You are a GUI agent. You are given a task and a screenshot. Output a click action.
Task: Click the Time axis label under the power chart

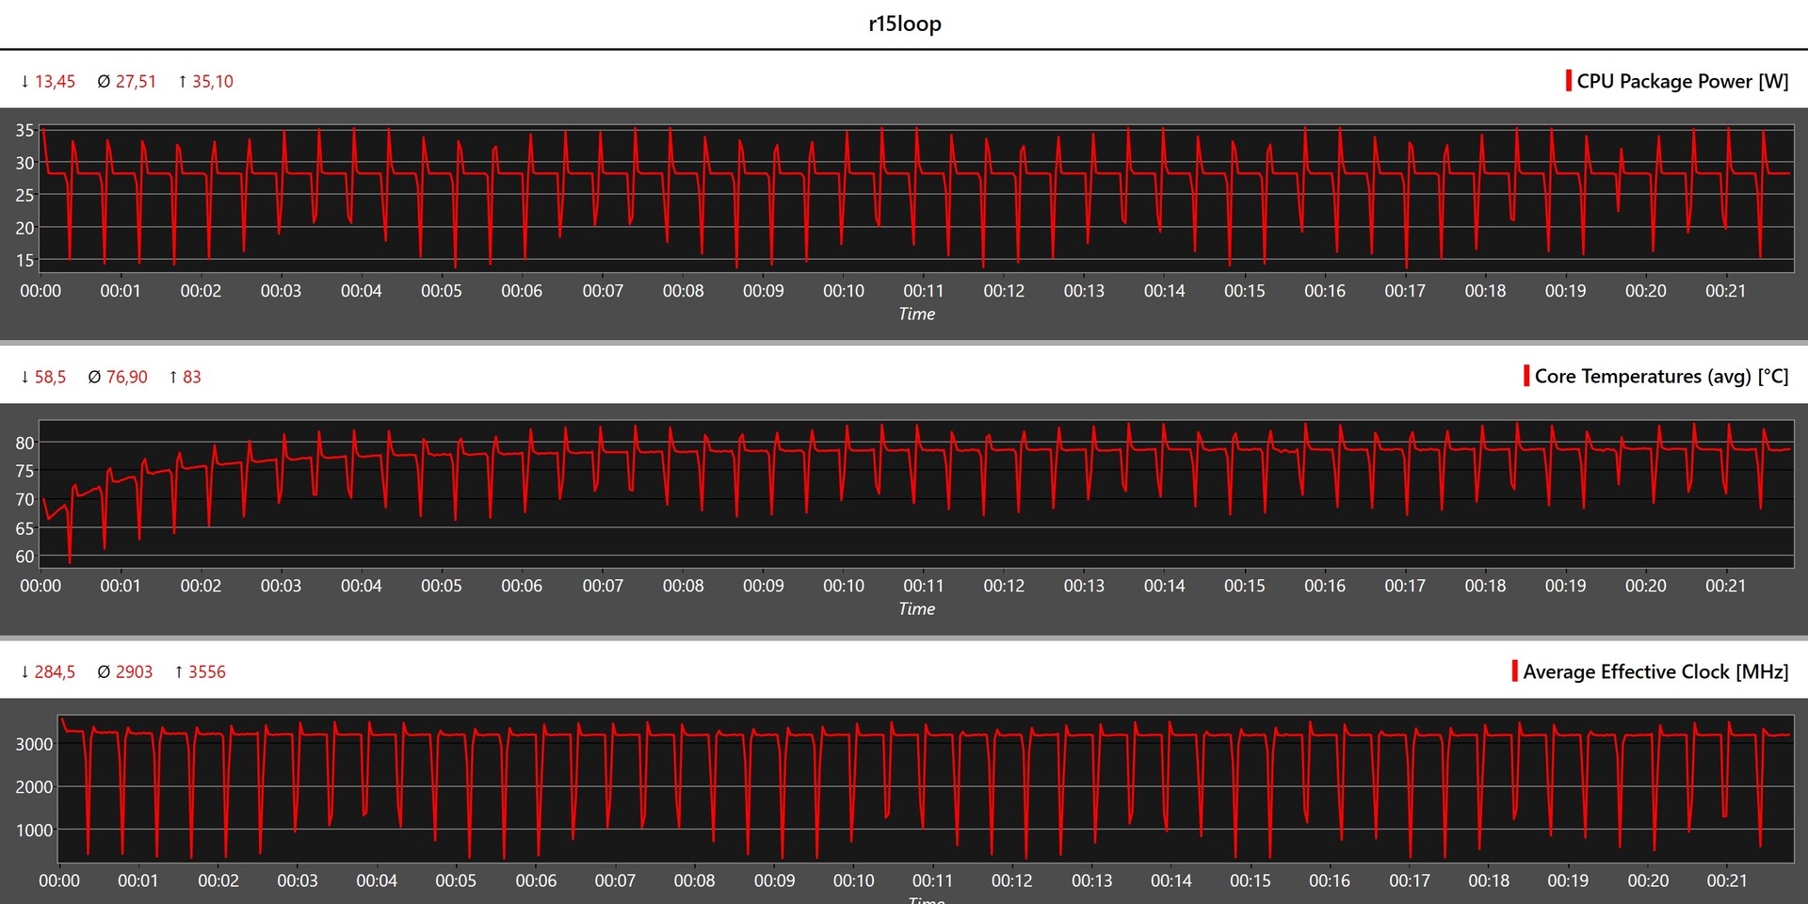tap(916, 314)
